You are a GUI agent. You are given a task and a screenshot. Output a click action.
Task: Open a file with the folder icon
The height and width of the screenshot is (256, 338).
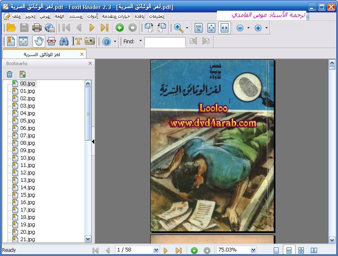click(11, 28)
